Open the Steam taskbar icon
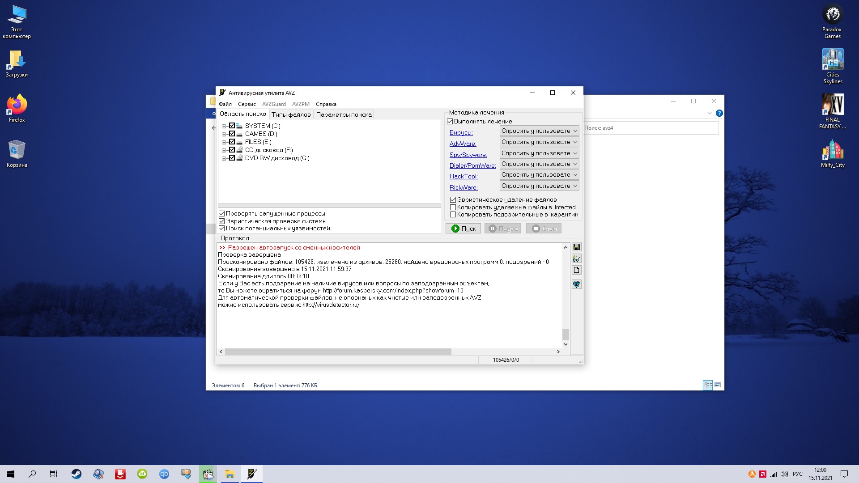Viewport: 859px width, 483px height. 77,474
